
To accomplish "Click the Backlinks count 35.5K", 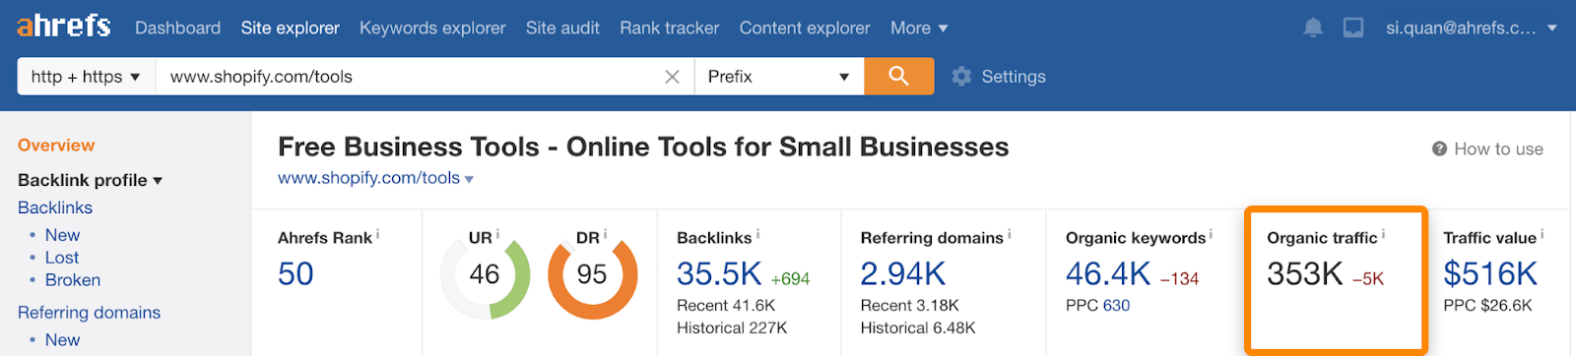I will [x=719, y=273].
